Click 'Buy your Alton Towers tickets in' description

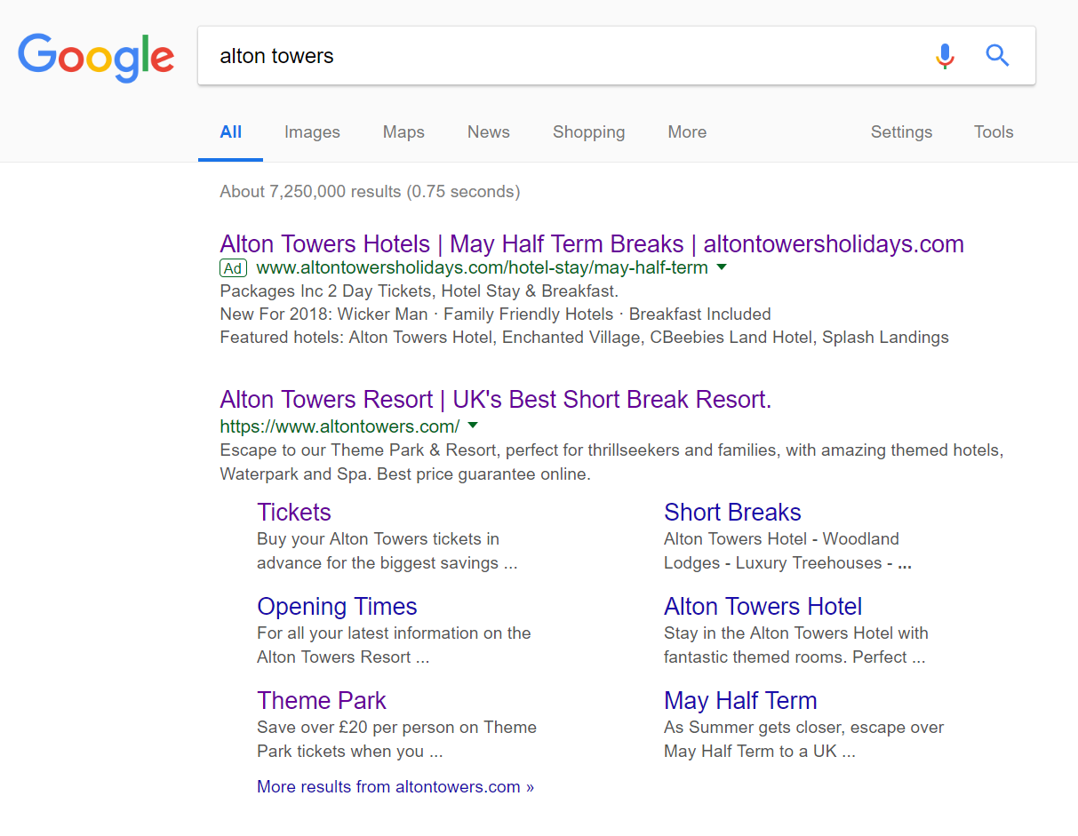[387, 551]
